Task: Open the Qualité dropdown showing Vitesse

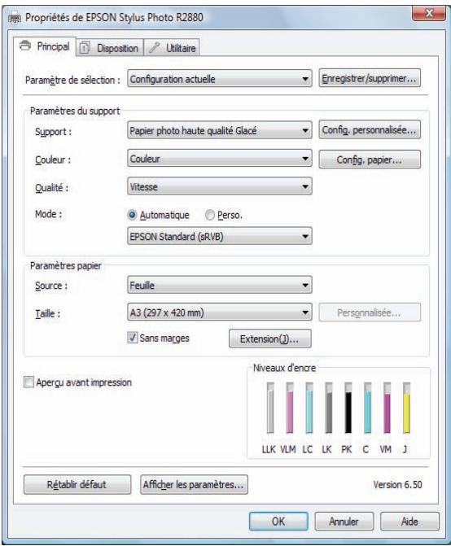Action: tap(220, 186)
